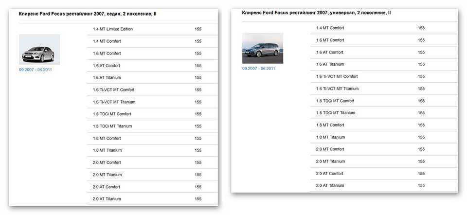Click the wagon (универсал) clearance heading
The image size is (467, 215).
316,13
